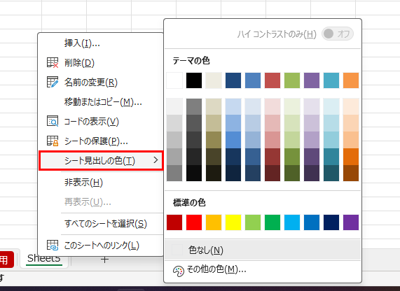This screenshot has height=291, width=400.
Task: Click the palette icon for more colors
Action: pos(179,271)
